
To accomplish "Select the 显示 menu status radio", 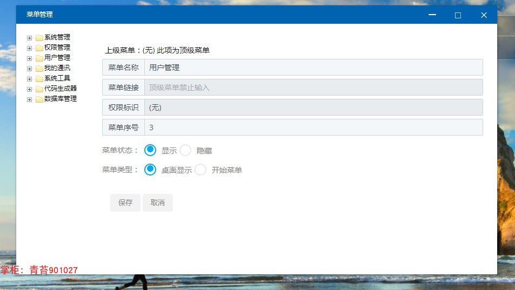I will 150,150.
